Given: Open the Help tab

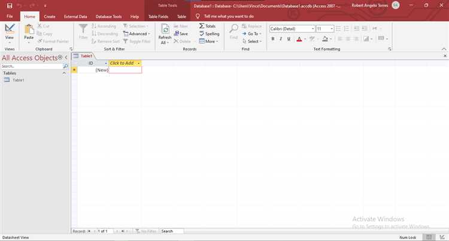Looking at the screenshot, I should point(135,17).
